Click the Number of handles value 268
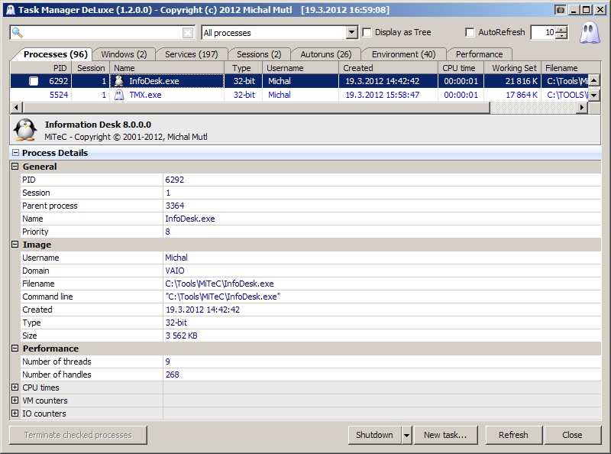Image resolution: width=611 pixels, height=454 pixels. point(173,375)
